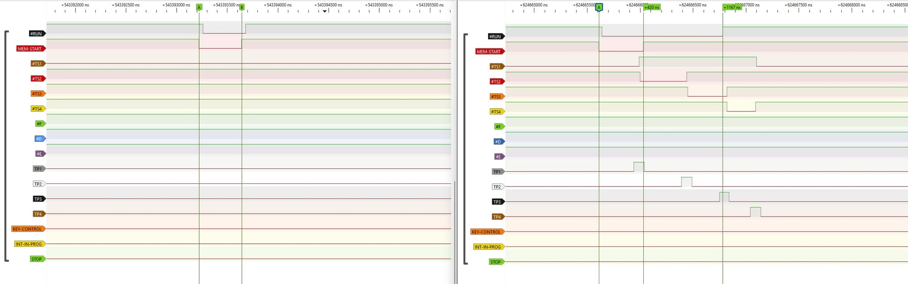Image resolution: width=908 pixels, height=284 pixels.
Task: Select the #TS3 channel tag in right panel
Action: click(497, 96)
